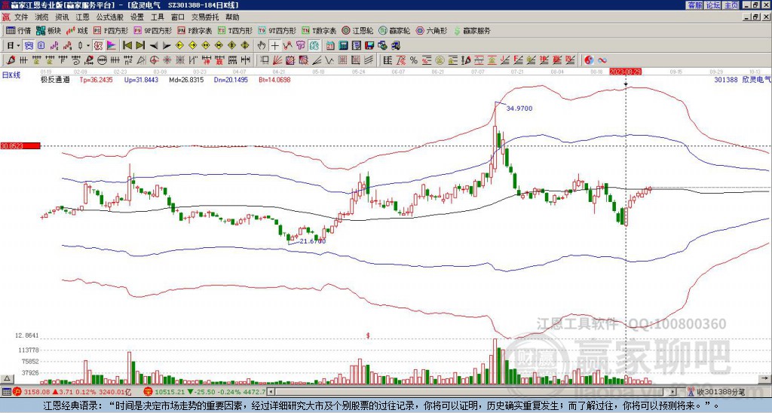The height and width of the screenshot is (413, 772).
Task: Click the calendar icon in toolbar
Action: pos(330,46)
